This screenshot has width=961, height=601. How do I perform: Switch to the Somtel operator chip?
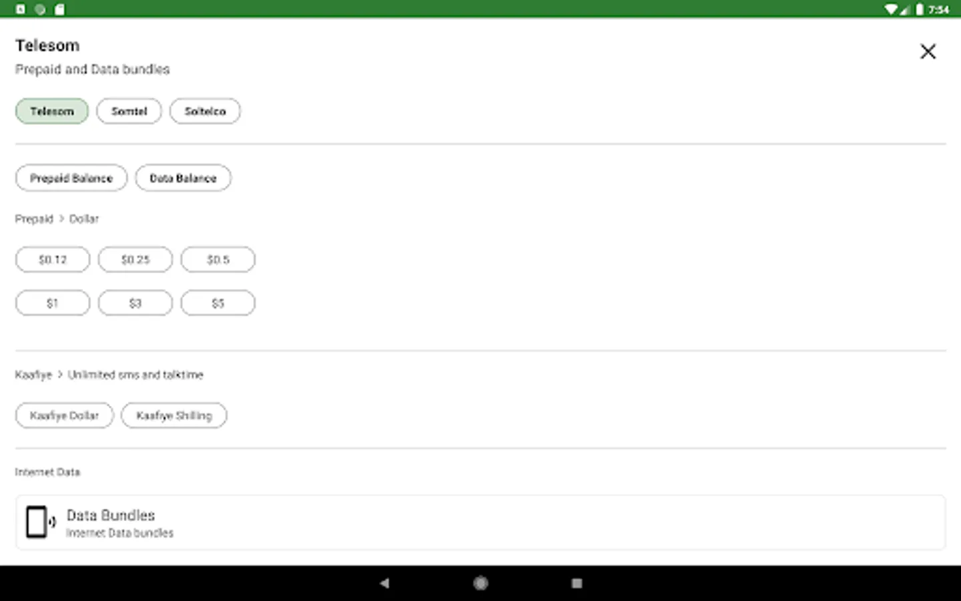pyautogui.click(x=129, y=111)
